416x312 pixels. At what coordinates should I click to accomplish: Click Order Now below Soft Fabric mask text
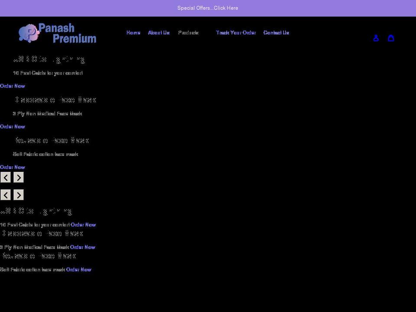13,167
